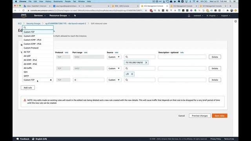Click Protocol Info link
251x141 pixels.
click(x=66, y=52)
